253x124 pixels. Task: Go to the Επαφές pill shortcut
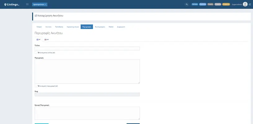tap(210, 4)
